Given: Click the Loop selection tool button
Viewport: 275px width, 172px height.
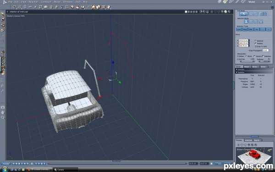Looking at the screenshot, I should click(239, 29).
